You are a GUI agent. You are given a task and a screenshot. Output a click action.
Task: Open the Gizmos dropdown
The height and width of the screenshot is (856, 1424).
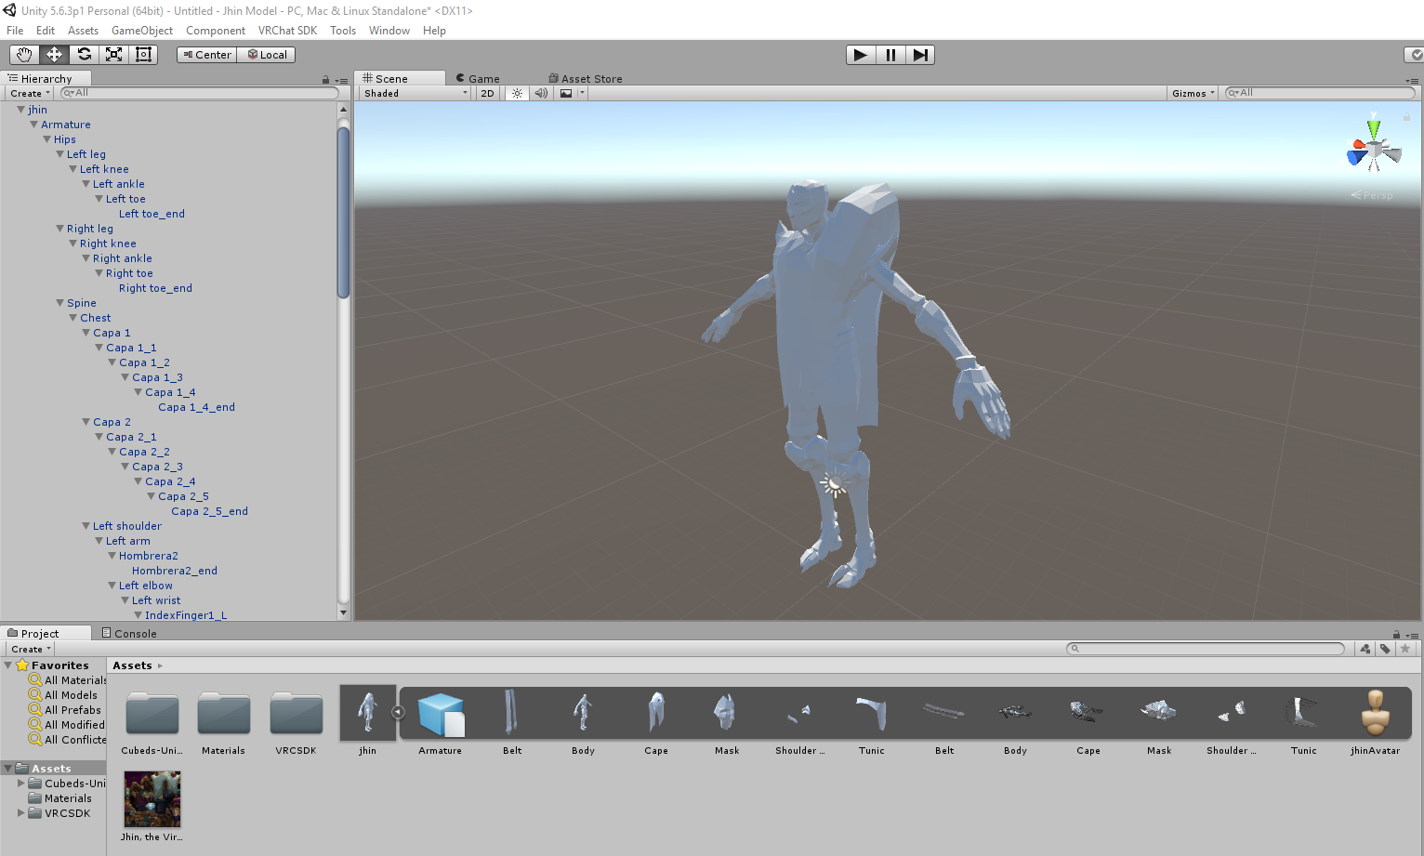click(x=1193, y=93)
